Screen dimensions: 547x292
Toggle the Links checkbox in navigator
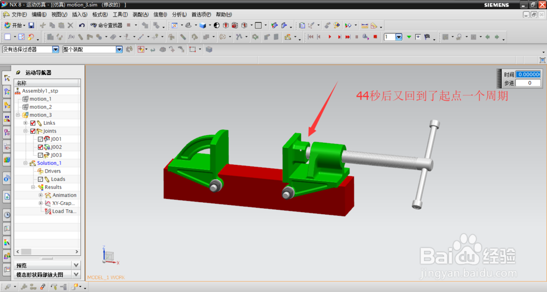pyautogui.click(x=33, y=123)
